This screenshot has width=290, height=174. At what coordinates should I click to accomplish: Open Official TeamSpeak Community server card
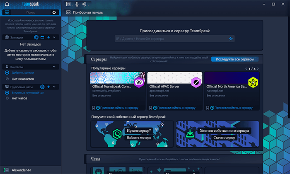click(x=118, y=91)
